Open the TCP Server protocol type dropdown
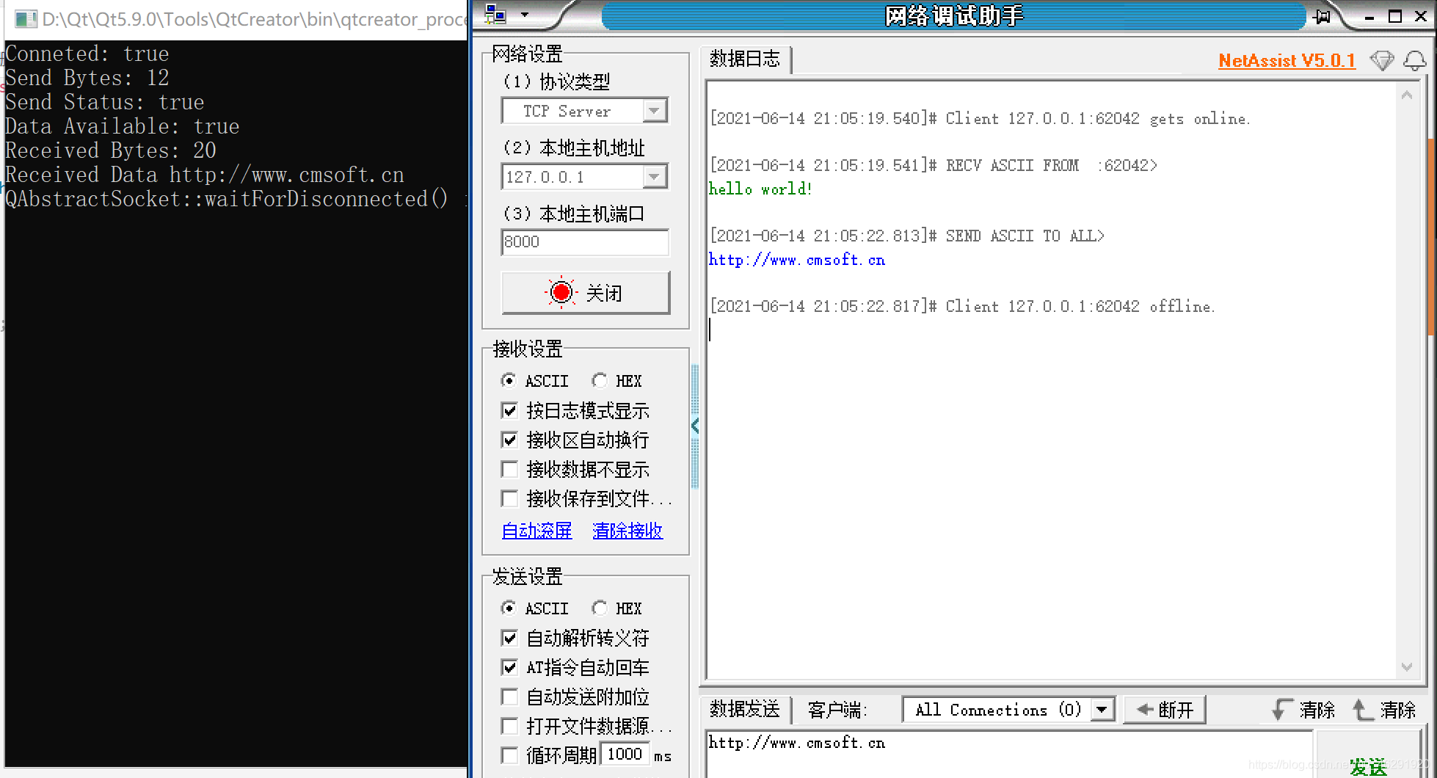This screenshot has height=778, width=1437. click(x=654, y=111)
